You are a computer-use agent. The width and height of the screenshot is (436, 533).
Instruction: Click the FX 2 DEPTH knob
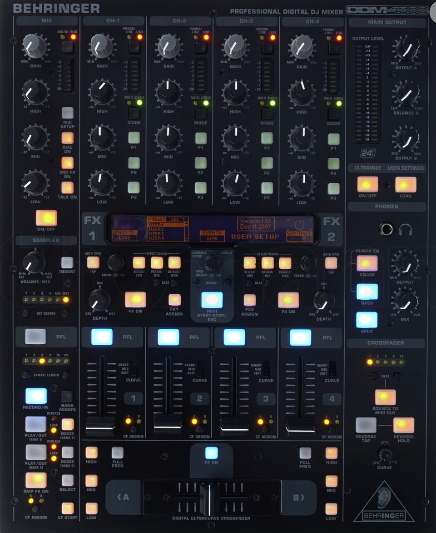pos(324,301)
